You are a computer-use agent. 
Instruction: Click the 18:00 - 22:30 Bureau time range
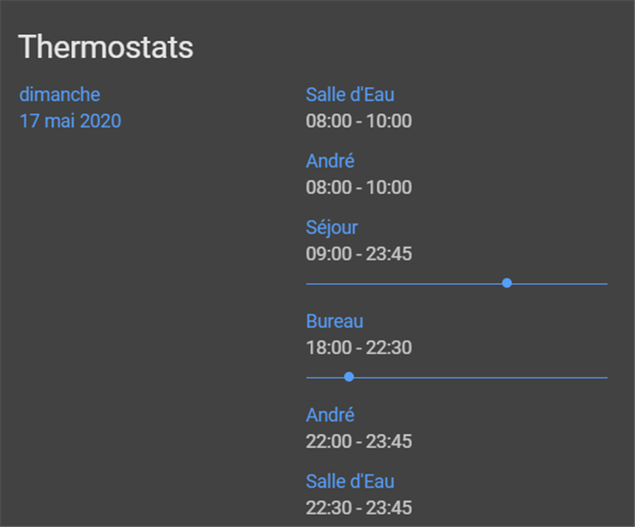(358, 348)
